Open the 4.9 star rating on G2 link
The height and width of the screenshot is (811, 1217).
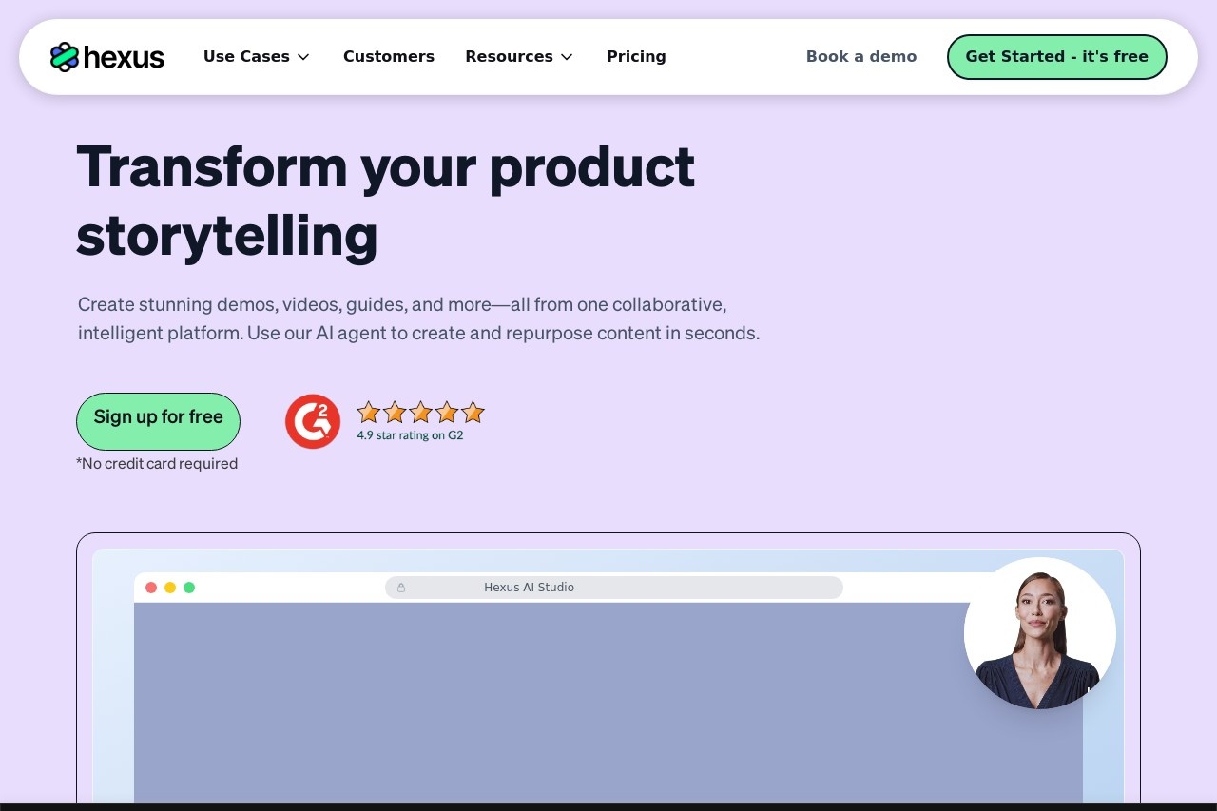pos(410,435)
